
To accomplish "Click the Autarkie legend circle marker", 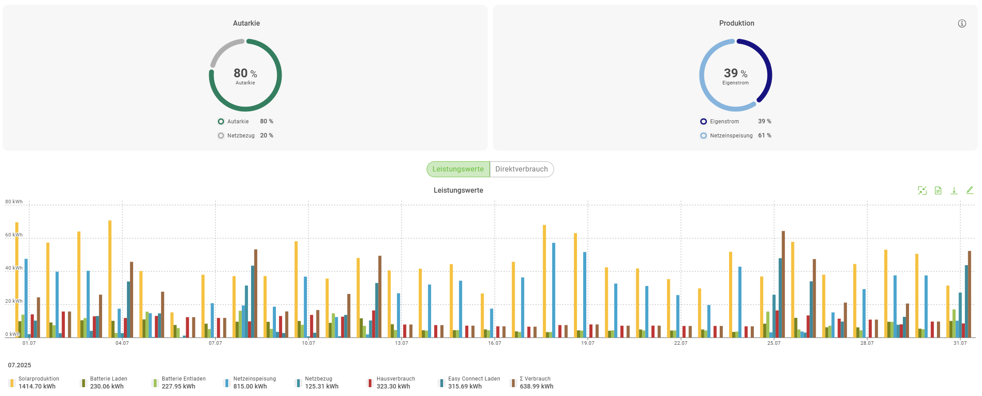I will pos(221,122).
